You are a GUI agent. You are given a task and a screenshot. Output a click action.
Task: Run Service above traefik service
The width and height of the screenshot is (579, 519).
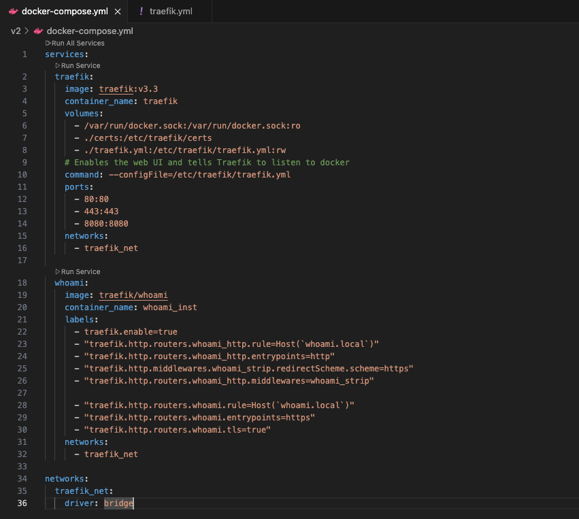(x=80, y=66)
